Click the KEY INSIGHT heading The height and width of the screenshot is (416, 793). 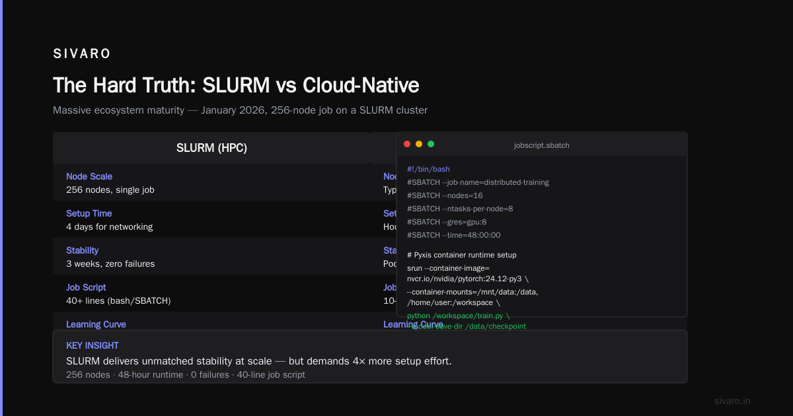coord(93,345)
